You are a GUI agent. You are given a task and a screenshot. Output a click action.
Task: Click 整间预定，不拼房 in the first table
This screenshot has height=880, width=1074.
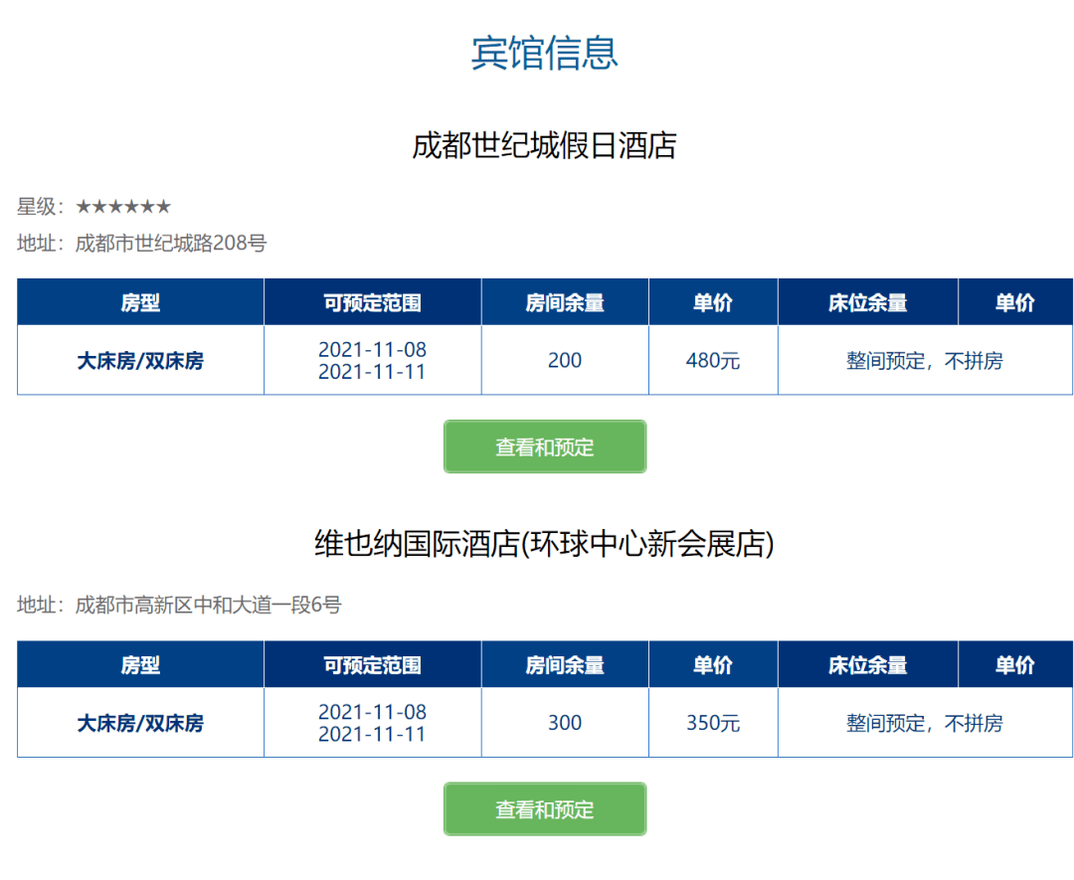pos(925,360)
